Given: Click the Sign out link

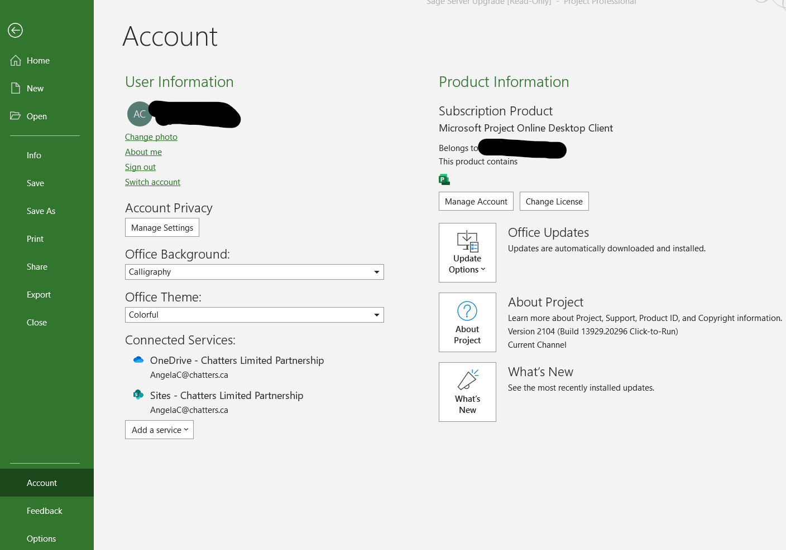Looking at the screenshot, I should tap(140, 167).
